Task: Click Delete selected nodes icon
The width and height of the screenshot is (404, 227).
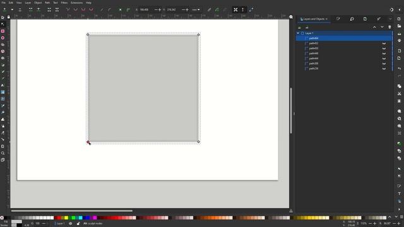Action: click(x=20, y=9)
